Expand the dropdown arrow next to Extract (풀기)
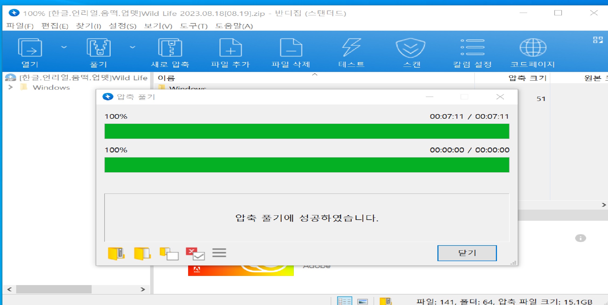 click(133, 47)
